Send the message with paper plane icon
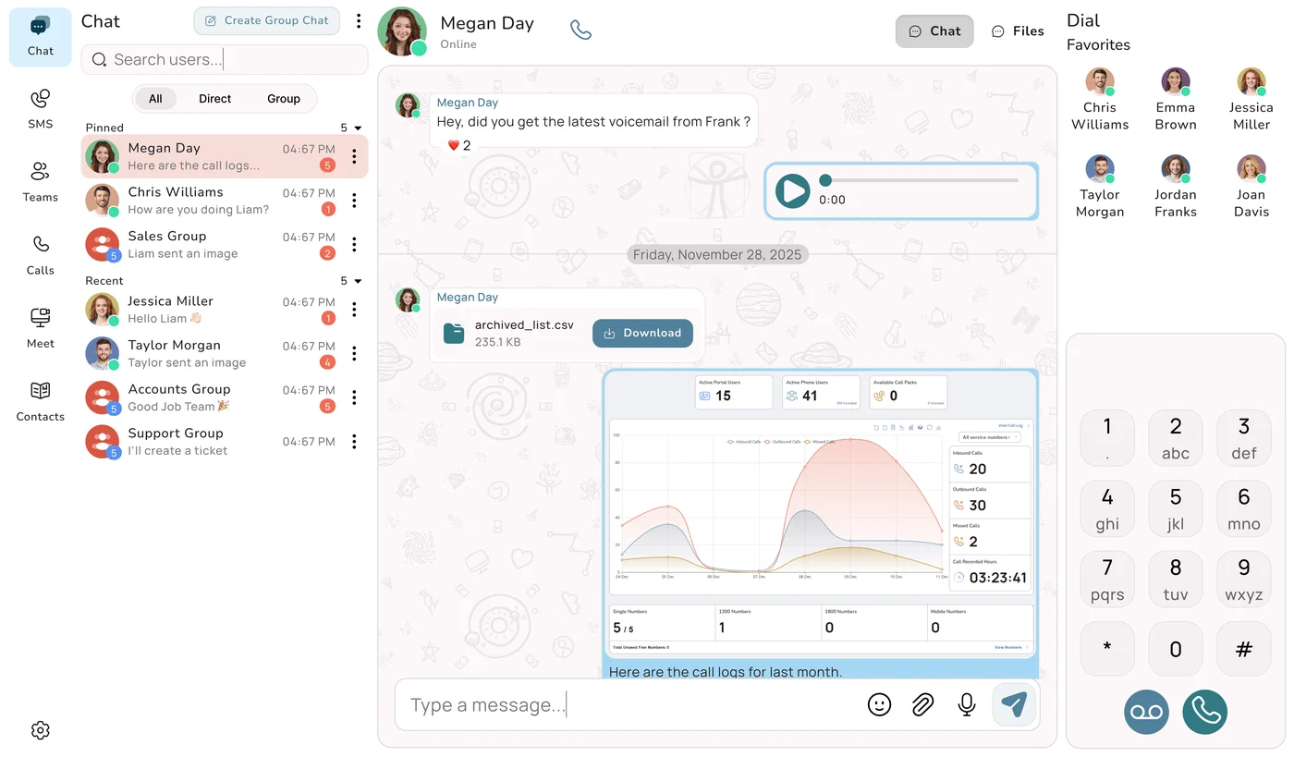1294x757 pixels. [x=1014, y=705]
